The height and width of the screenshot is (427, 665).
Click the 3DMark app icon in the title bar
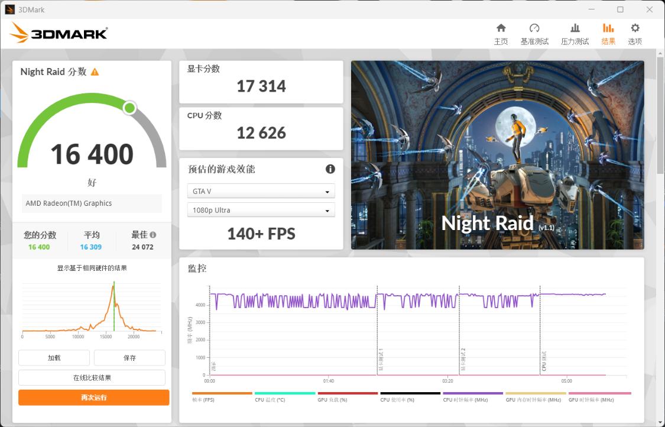(x=9, y=9)
